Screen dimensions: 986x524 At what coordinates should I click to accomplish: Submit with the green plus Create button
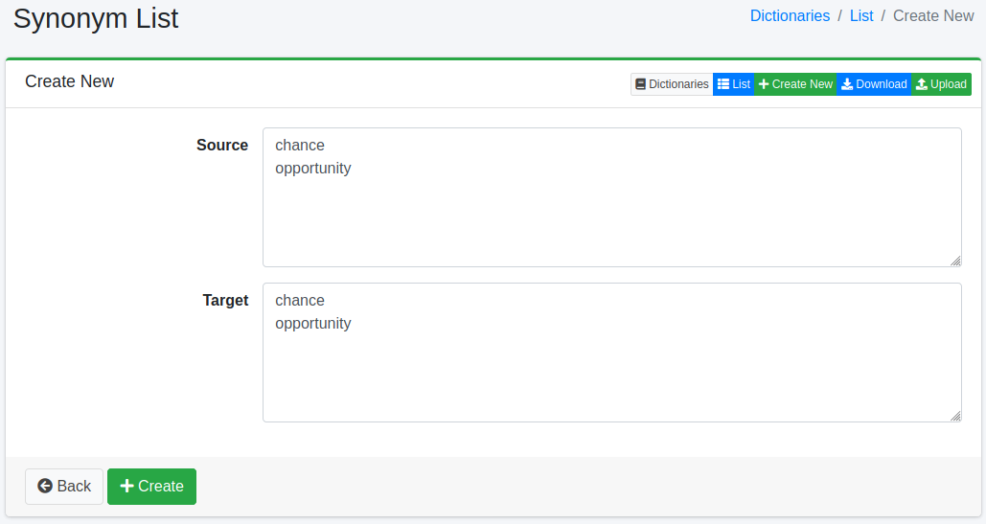click(151, 487)
